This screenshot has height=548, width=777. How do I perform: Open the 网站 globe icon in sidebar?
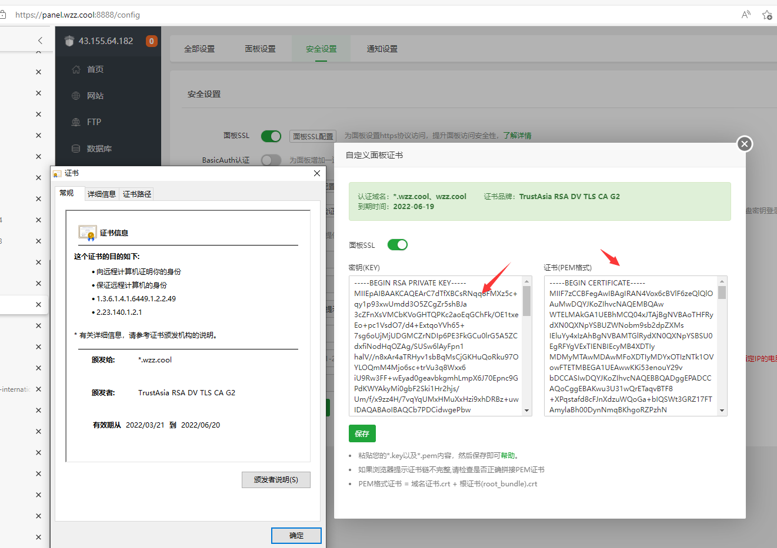(x=76, y=96)
